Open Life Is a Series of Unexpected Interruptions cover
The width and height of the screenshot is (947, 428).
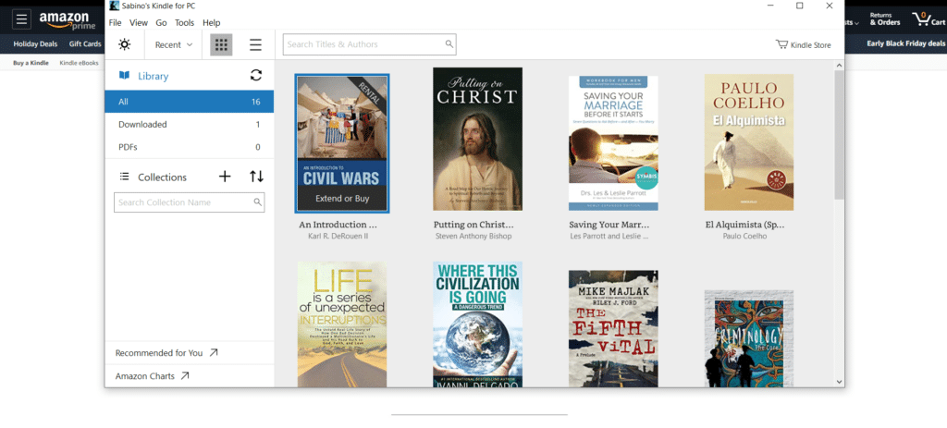click(x=342, y=324)
